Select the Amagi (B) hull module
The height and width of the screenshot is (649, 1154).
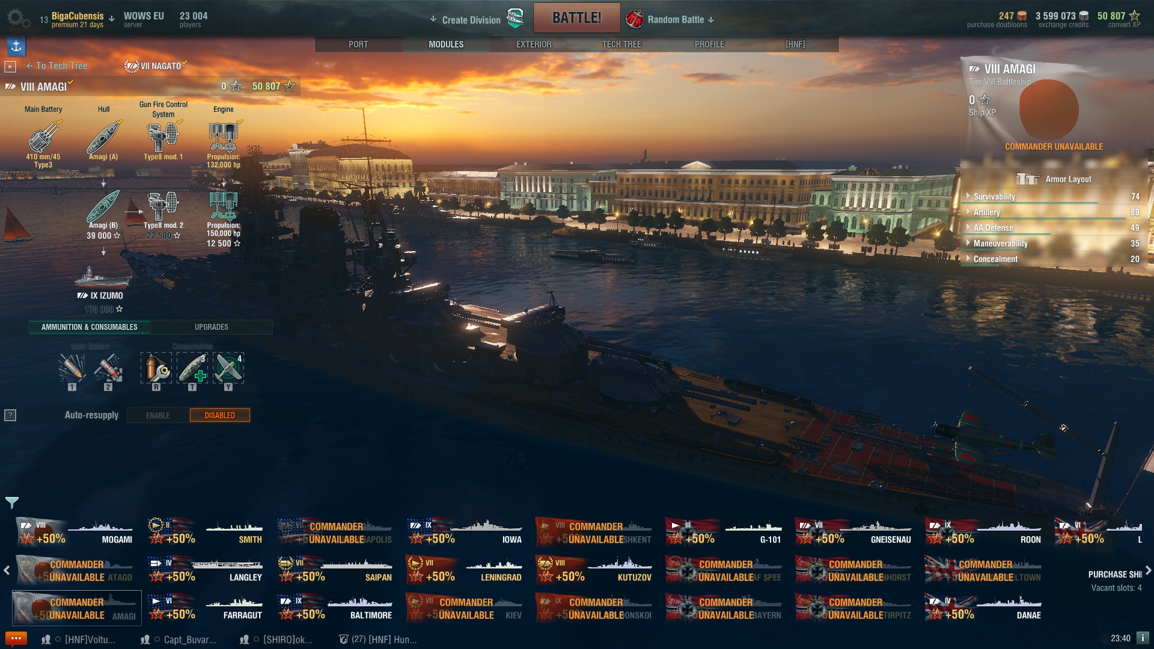[103, 207]
